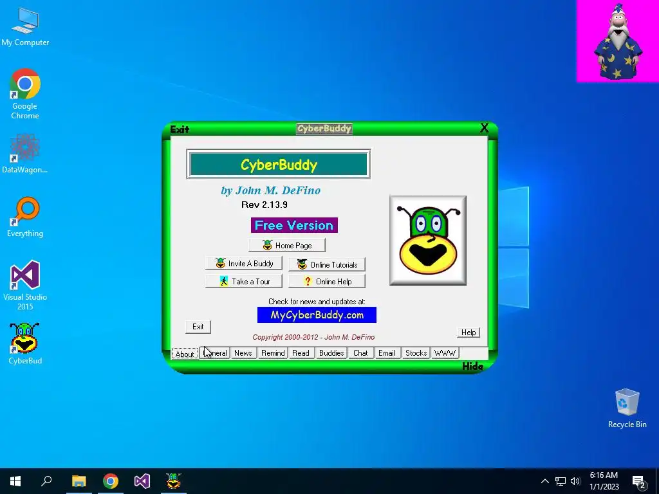
Task: Click the by John M. DeFino text
Action: click(x=271, y=190)
